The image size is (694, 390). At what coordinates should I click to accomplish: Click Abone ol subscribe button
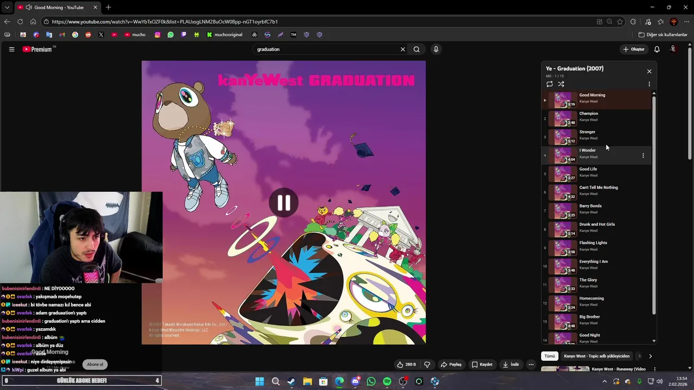(x=95, y=365)
